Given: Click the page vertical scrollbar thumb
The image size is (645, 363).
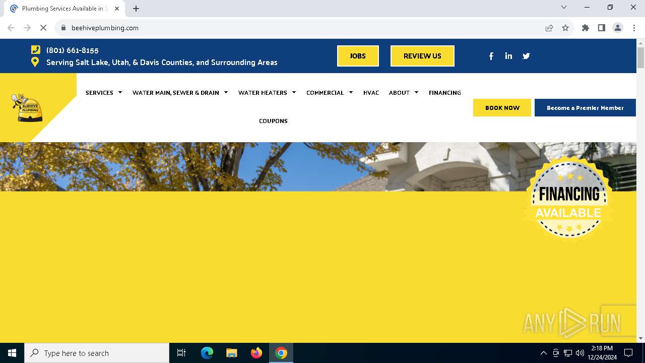Looking at the screenshot, I should point(640,58).
